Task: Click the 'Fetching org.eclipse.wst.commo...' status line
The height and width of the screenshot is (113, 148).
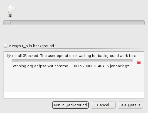Action: (70, 66)
